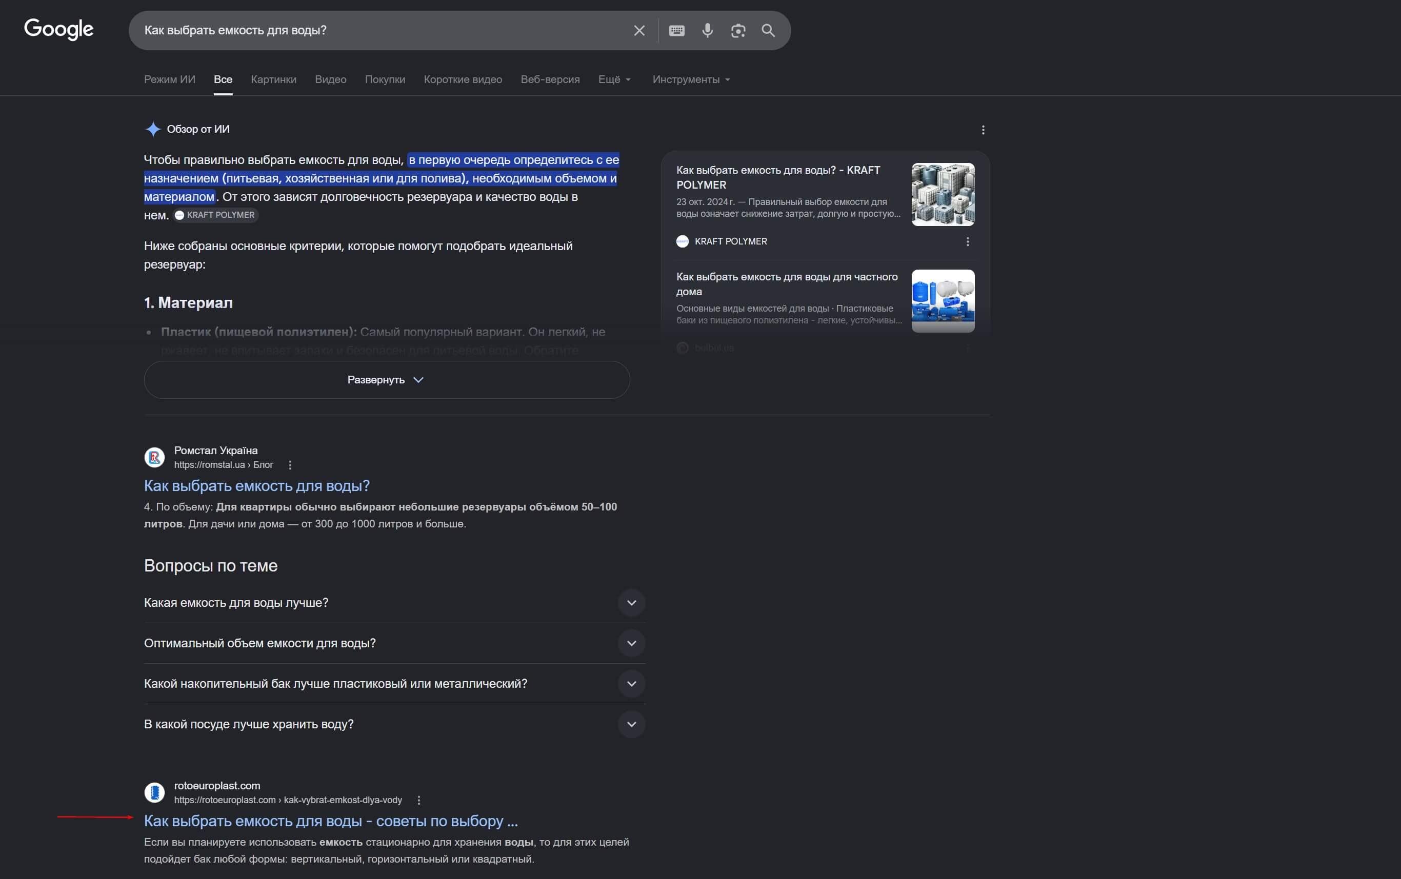1401x879 pixels.
Task: Go to the Покупки tab
Action: 385,79
